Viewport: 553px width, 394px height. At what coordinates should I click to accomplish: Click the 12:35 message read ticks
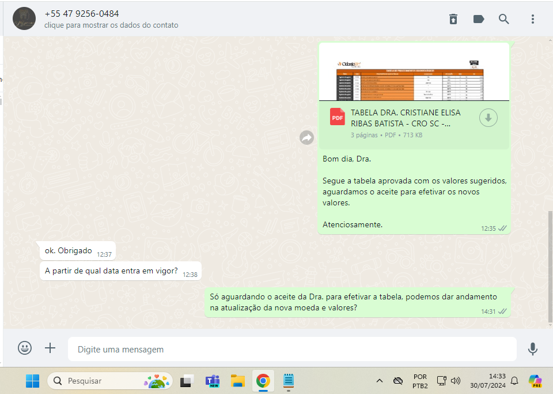point(502,228)
